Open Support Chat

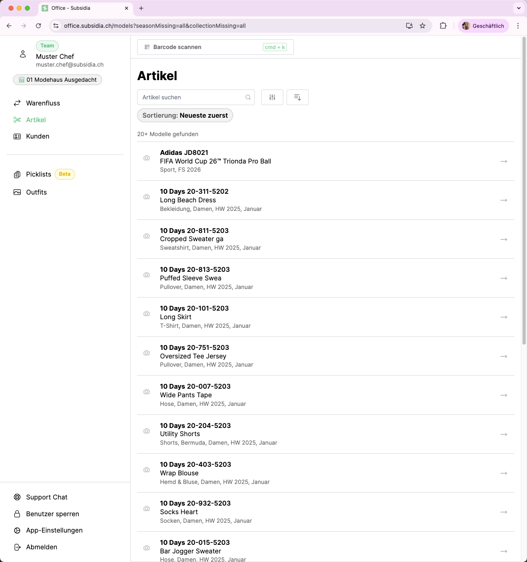(x=47, y=497)
